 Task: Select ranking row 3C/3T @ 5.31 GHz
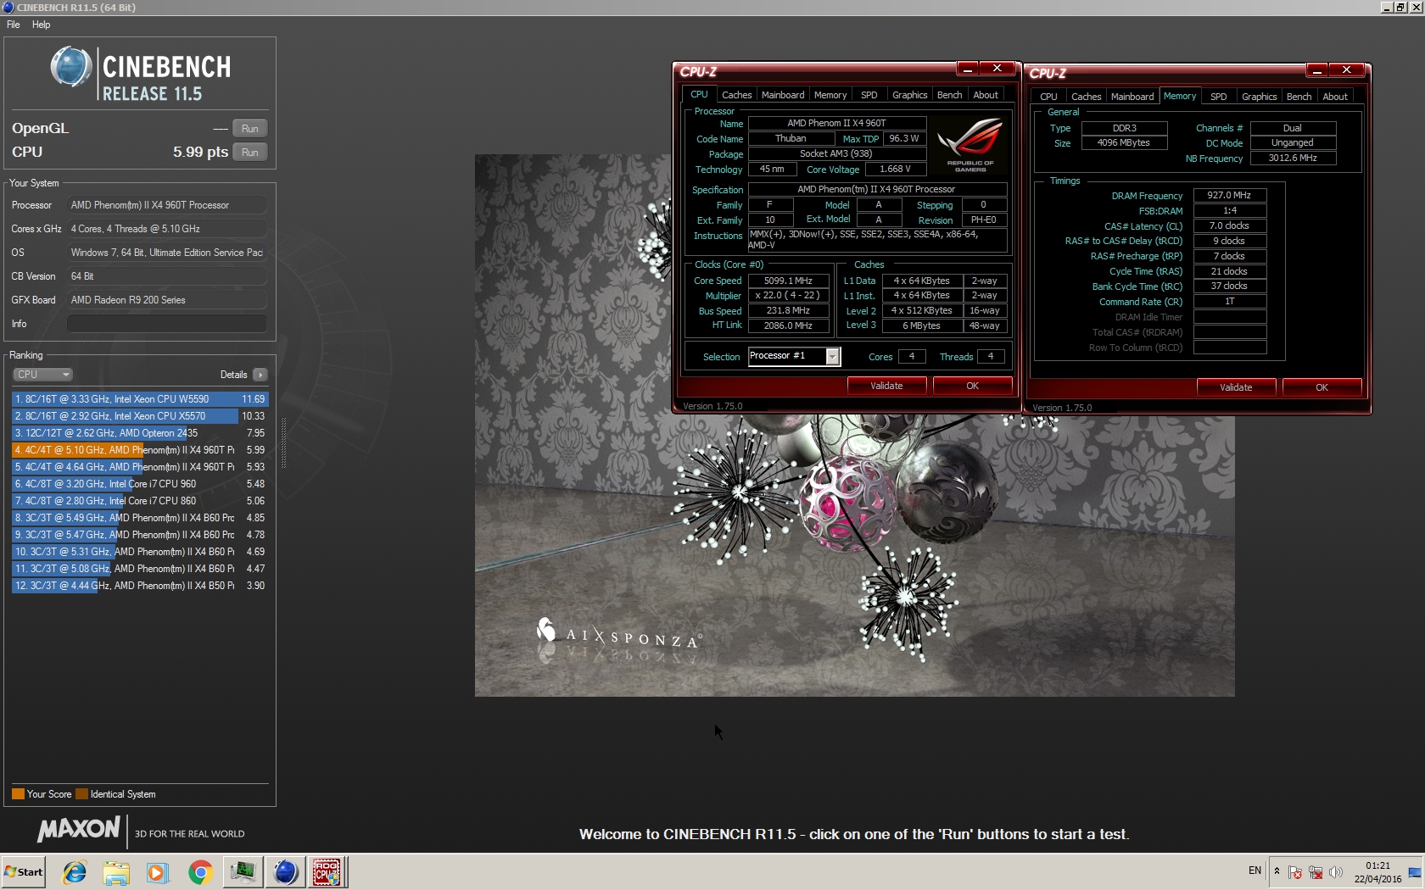pyautogui.click(x=140, y=552)
